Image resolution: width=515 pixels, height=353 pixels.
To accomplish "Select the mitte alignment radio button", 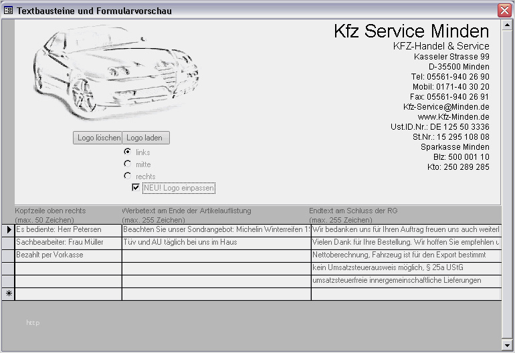I will (128, 164).
